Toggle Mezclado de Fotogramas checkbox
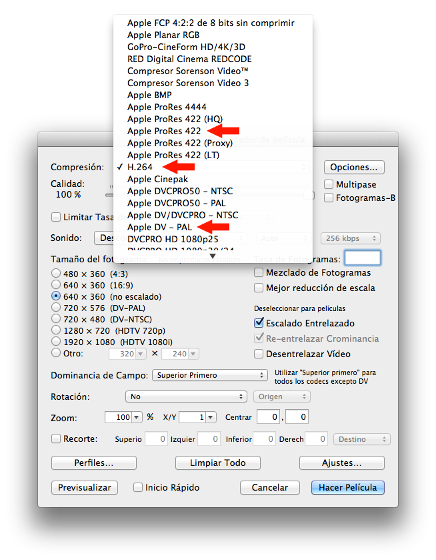The width and height of the screenshot is (436, 560). click(x=259, y=272)
